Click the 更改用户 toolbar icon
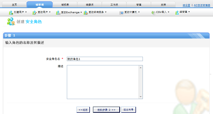The height and width of the screenshot is (114, 213). (34, 12)
